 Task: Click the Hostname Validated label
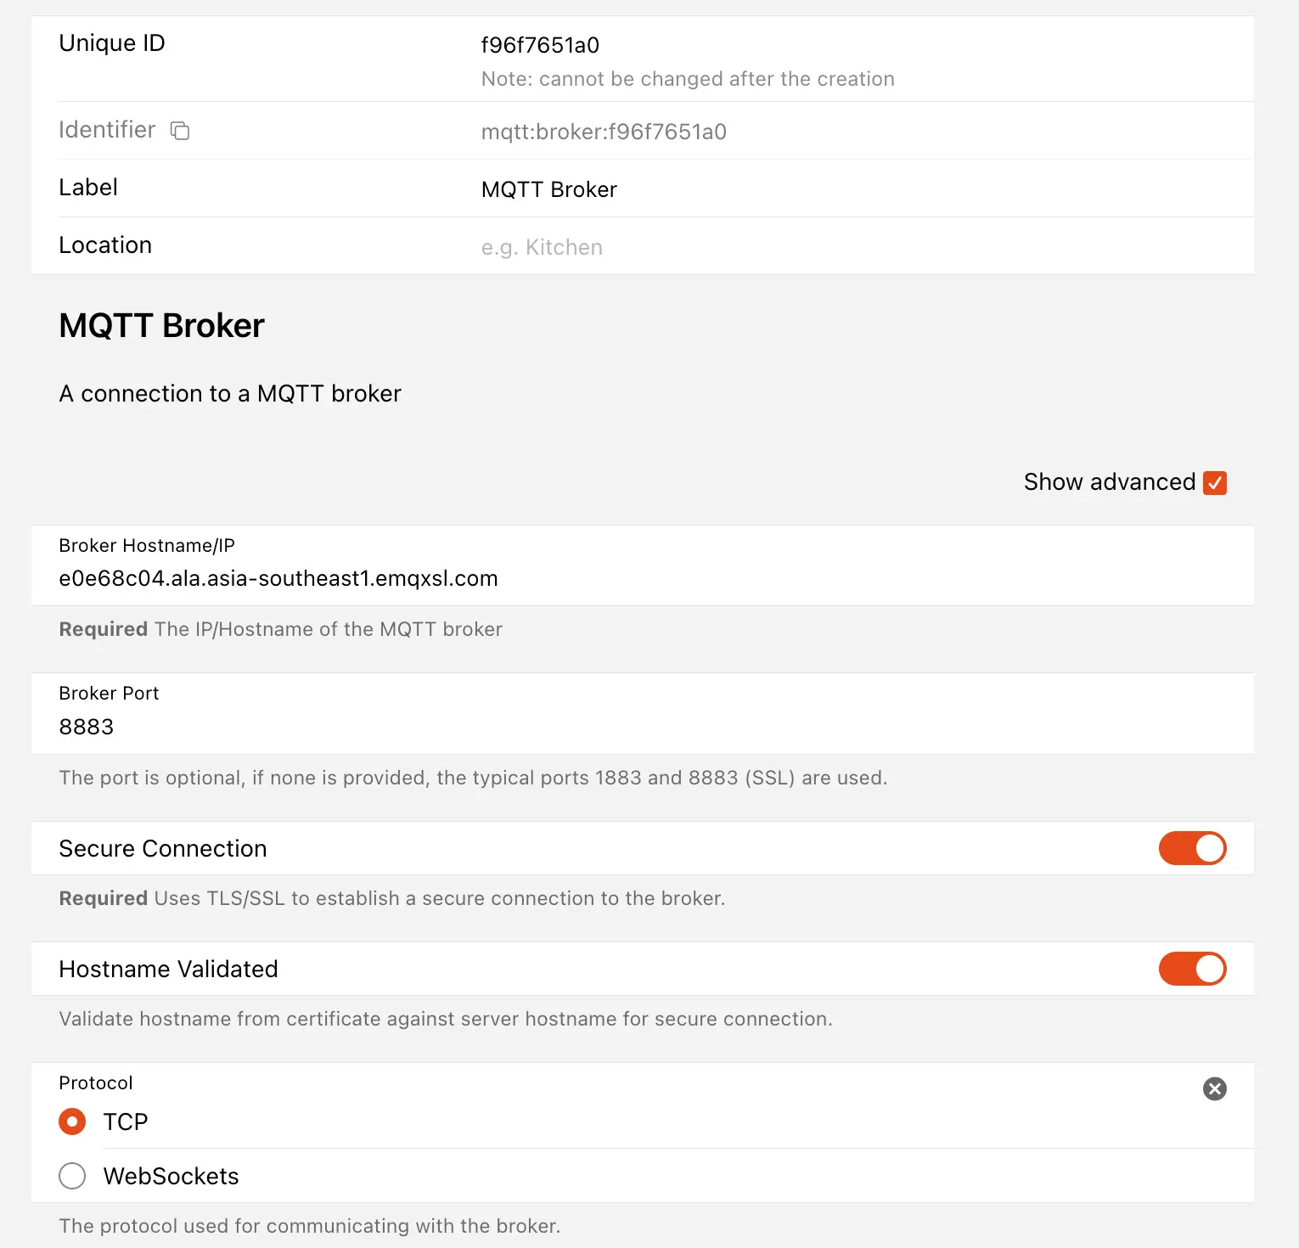tap(168, 969)
